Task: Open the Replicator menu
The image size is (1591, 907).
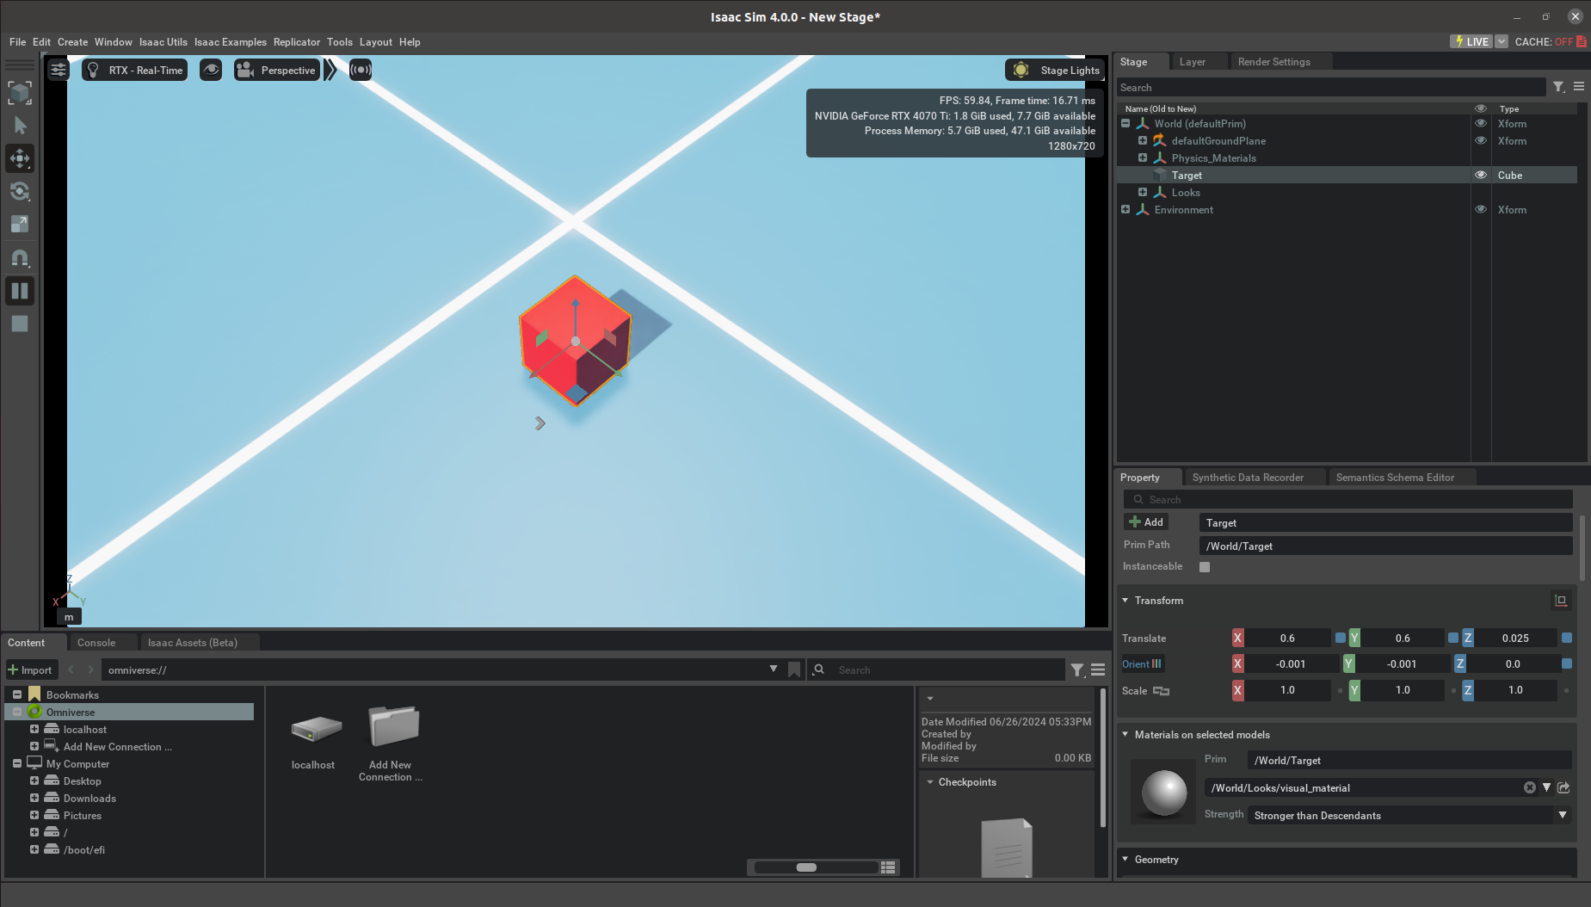Action: (297, 42)
